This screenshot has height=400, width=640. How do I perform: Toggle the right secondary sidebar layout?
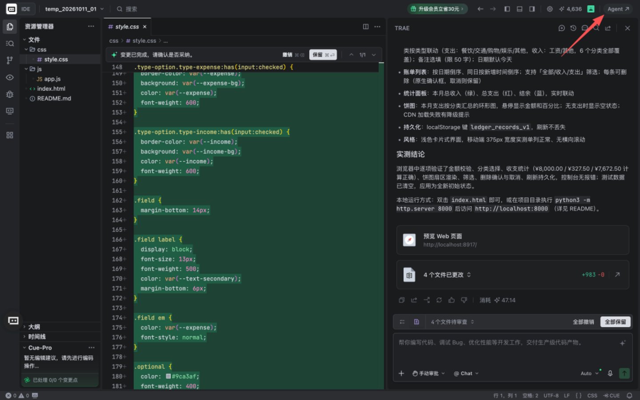(x=532, y=9)
